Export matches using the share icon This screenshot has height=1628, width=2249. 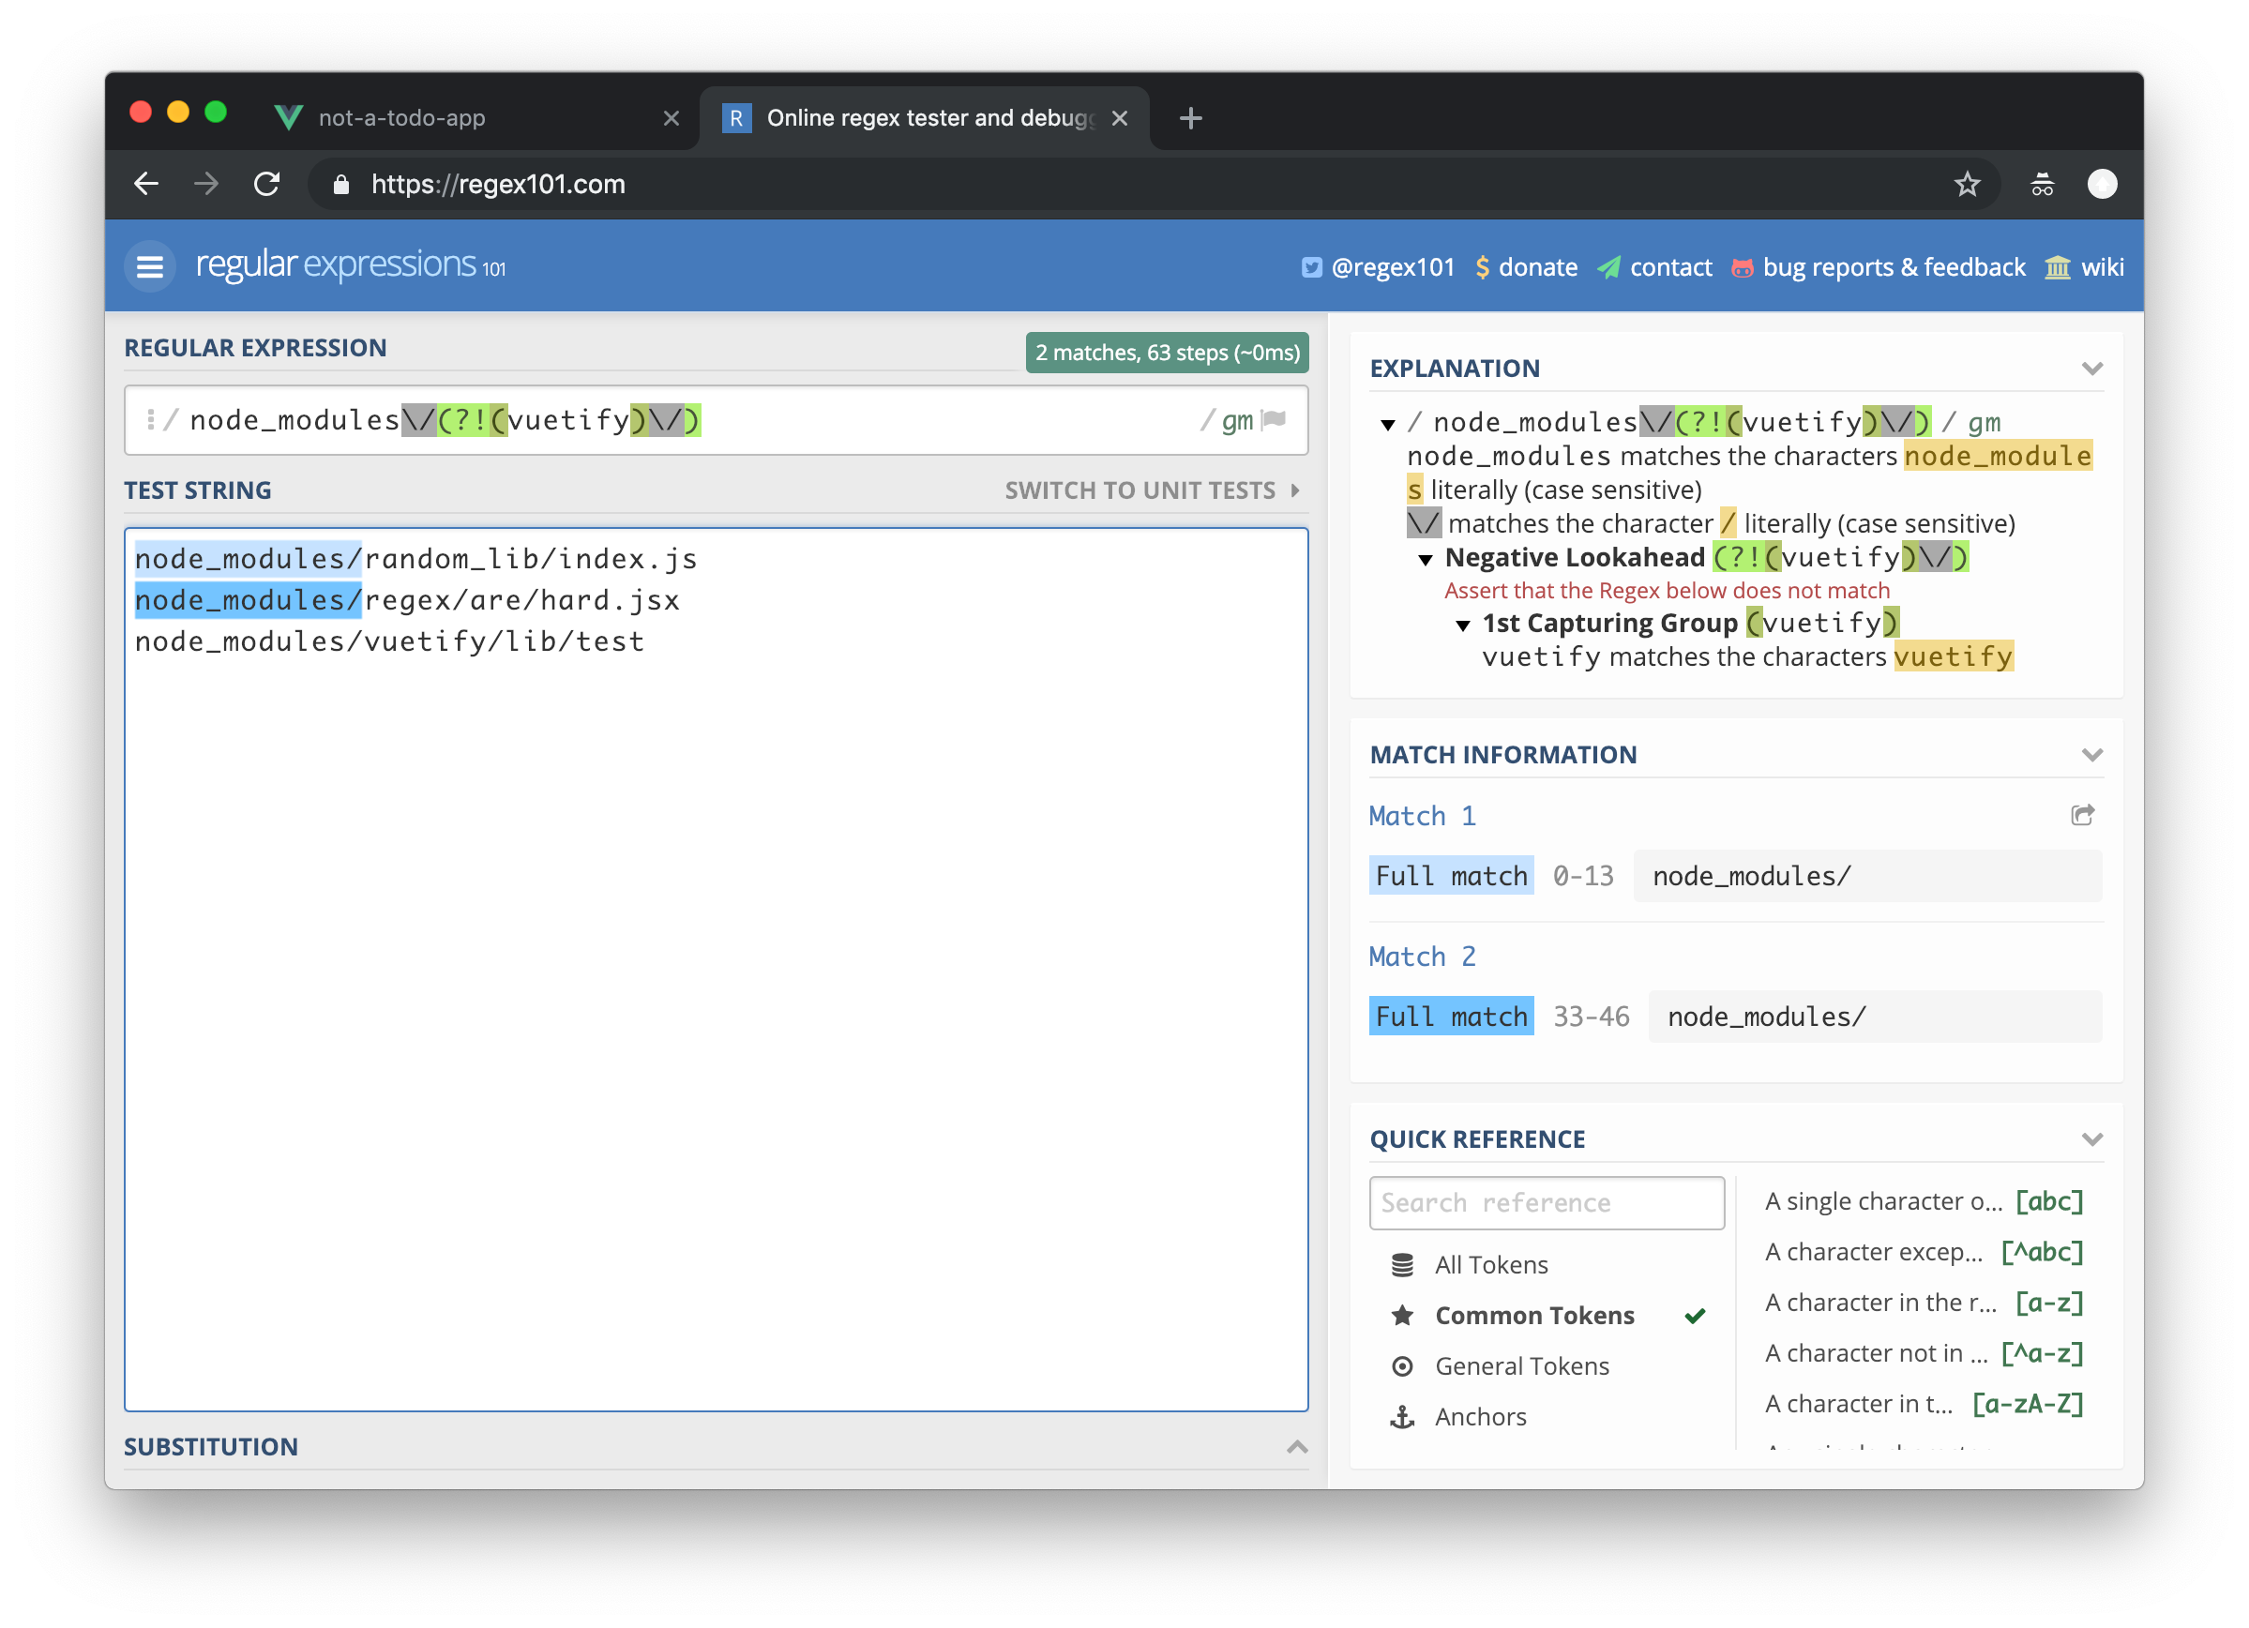(x=2082, y=814)
